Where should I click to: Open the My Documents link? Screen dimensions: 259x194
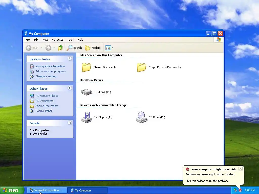coord(44,101)
